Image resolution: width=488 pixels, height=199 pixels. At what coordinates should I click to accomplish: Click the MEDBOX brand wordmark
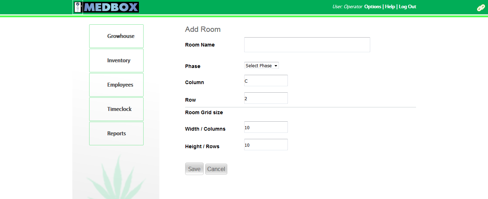point(111,7)
